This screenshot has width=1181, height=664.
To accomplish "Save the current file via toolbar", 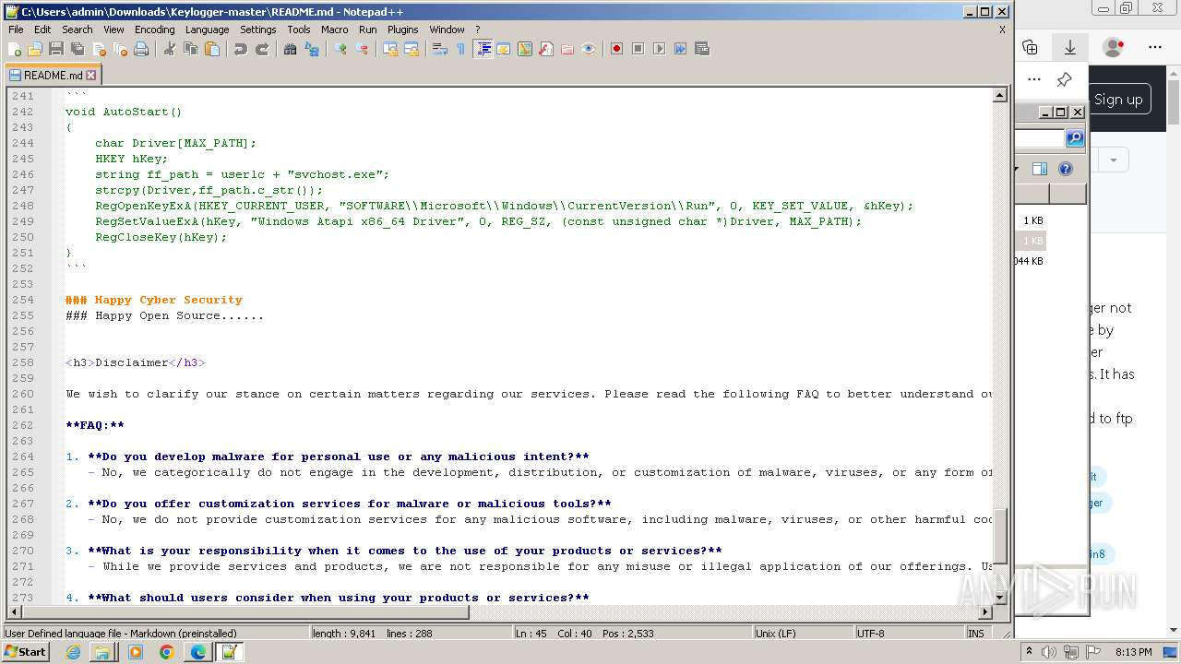I will (56, 49).
